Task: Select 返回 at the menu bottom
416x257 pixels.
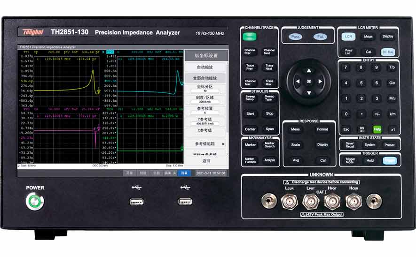Action: tap(206, 161)
